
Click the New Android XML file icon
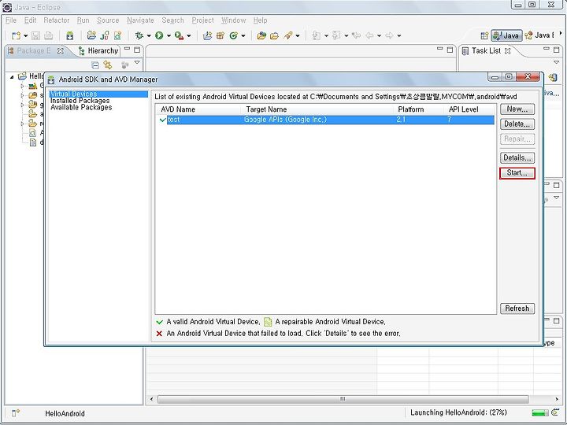[x=117, y=35]
